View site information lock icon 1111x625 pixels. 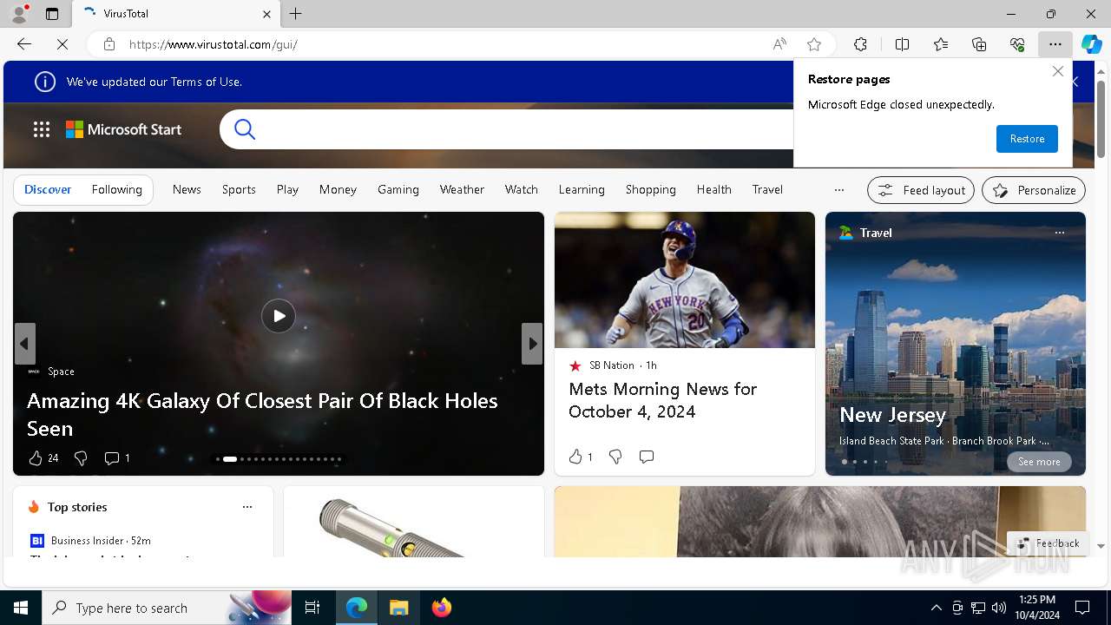[108, 44]
